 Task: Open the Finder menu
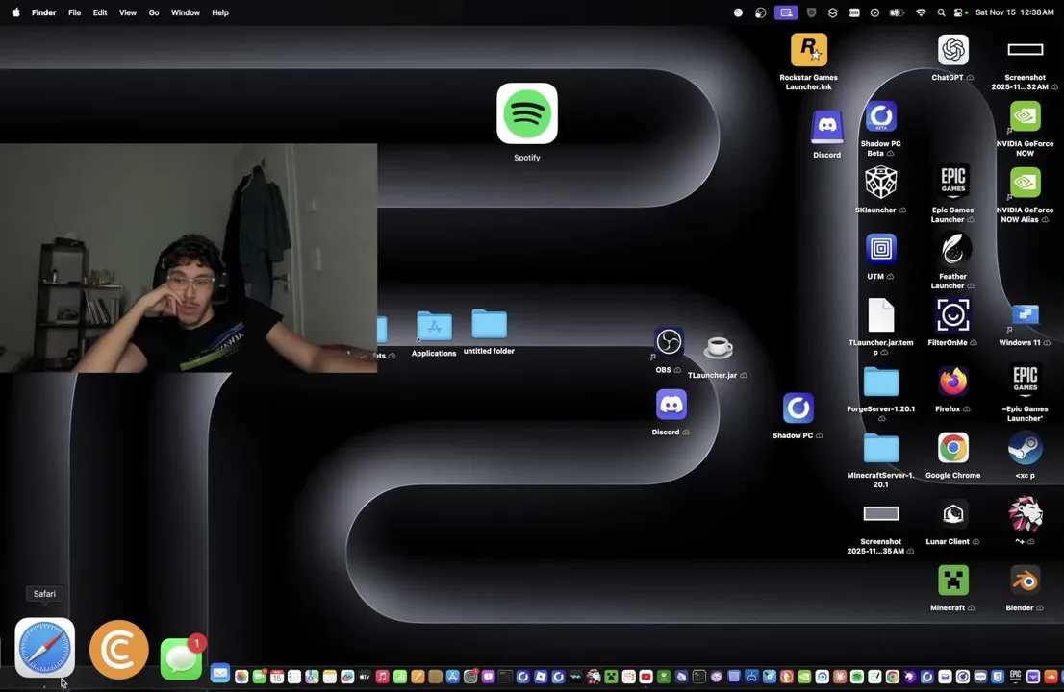pyautogui.click(x=44, y=12)
